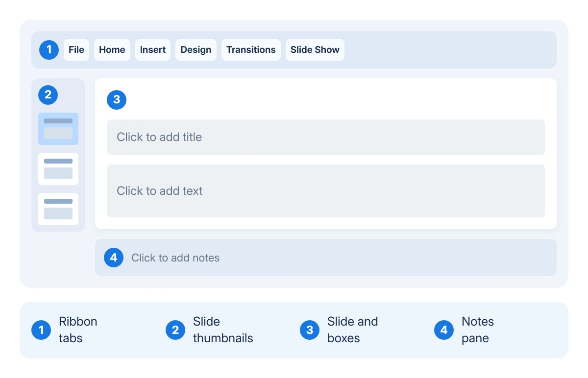Image resolution: width=588 pixels, height=378 pixels.
Task: Click the 'Click to add title' box
Action: click(x=326, y=137)
